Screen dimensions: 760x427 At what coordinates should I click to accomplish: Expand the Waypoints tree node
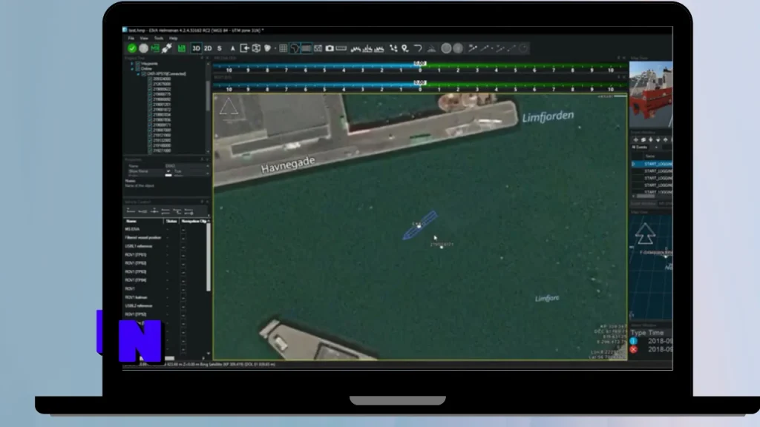132,64
